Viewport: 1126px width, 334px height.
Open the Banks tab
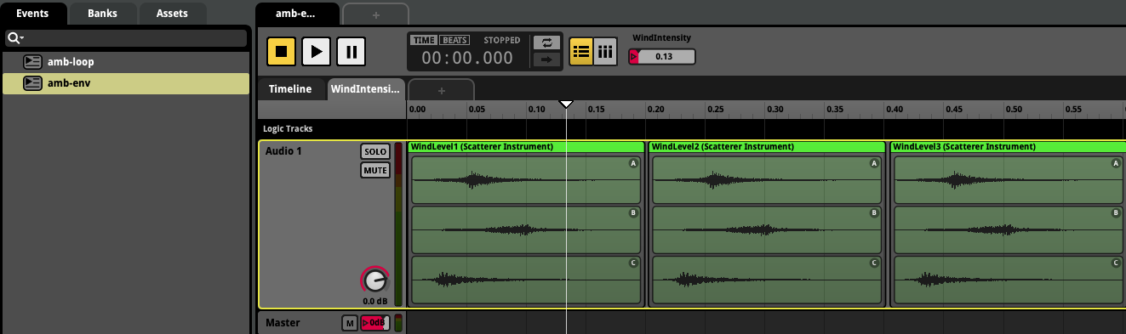tap(102, 13)
